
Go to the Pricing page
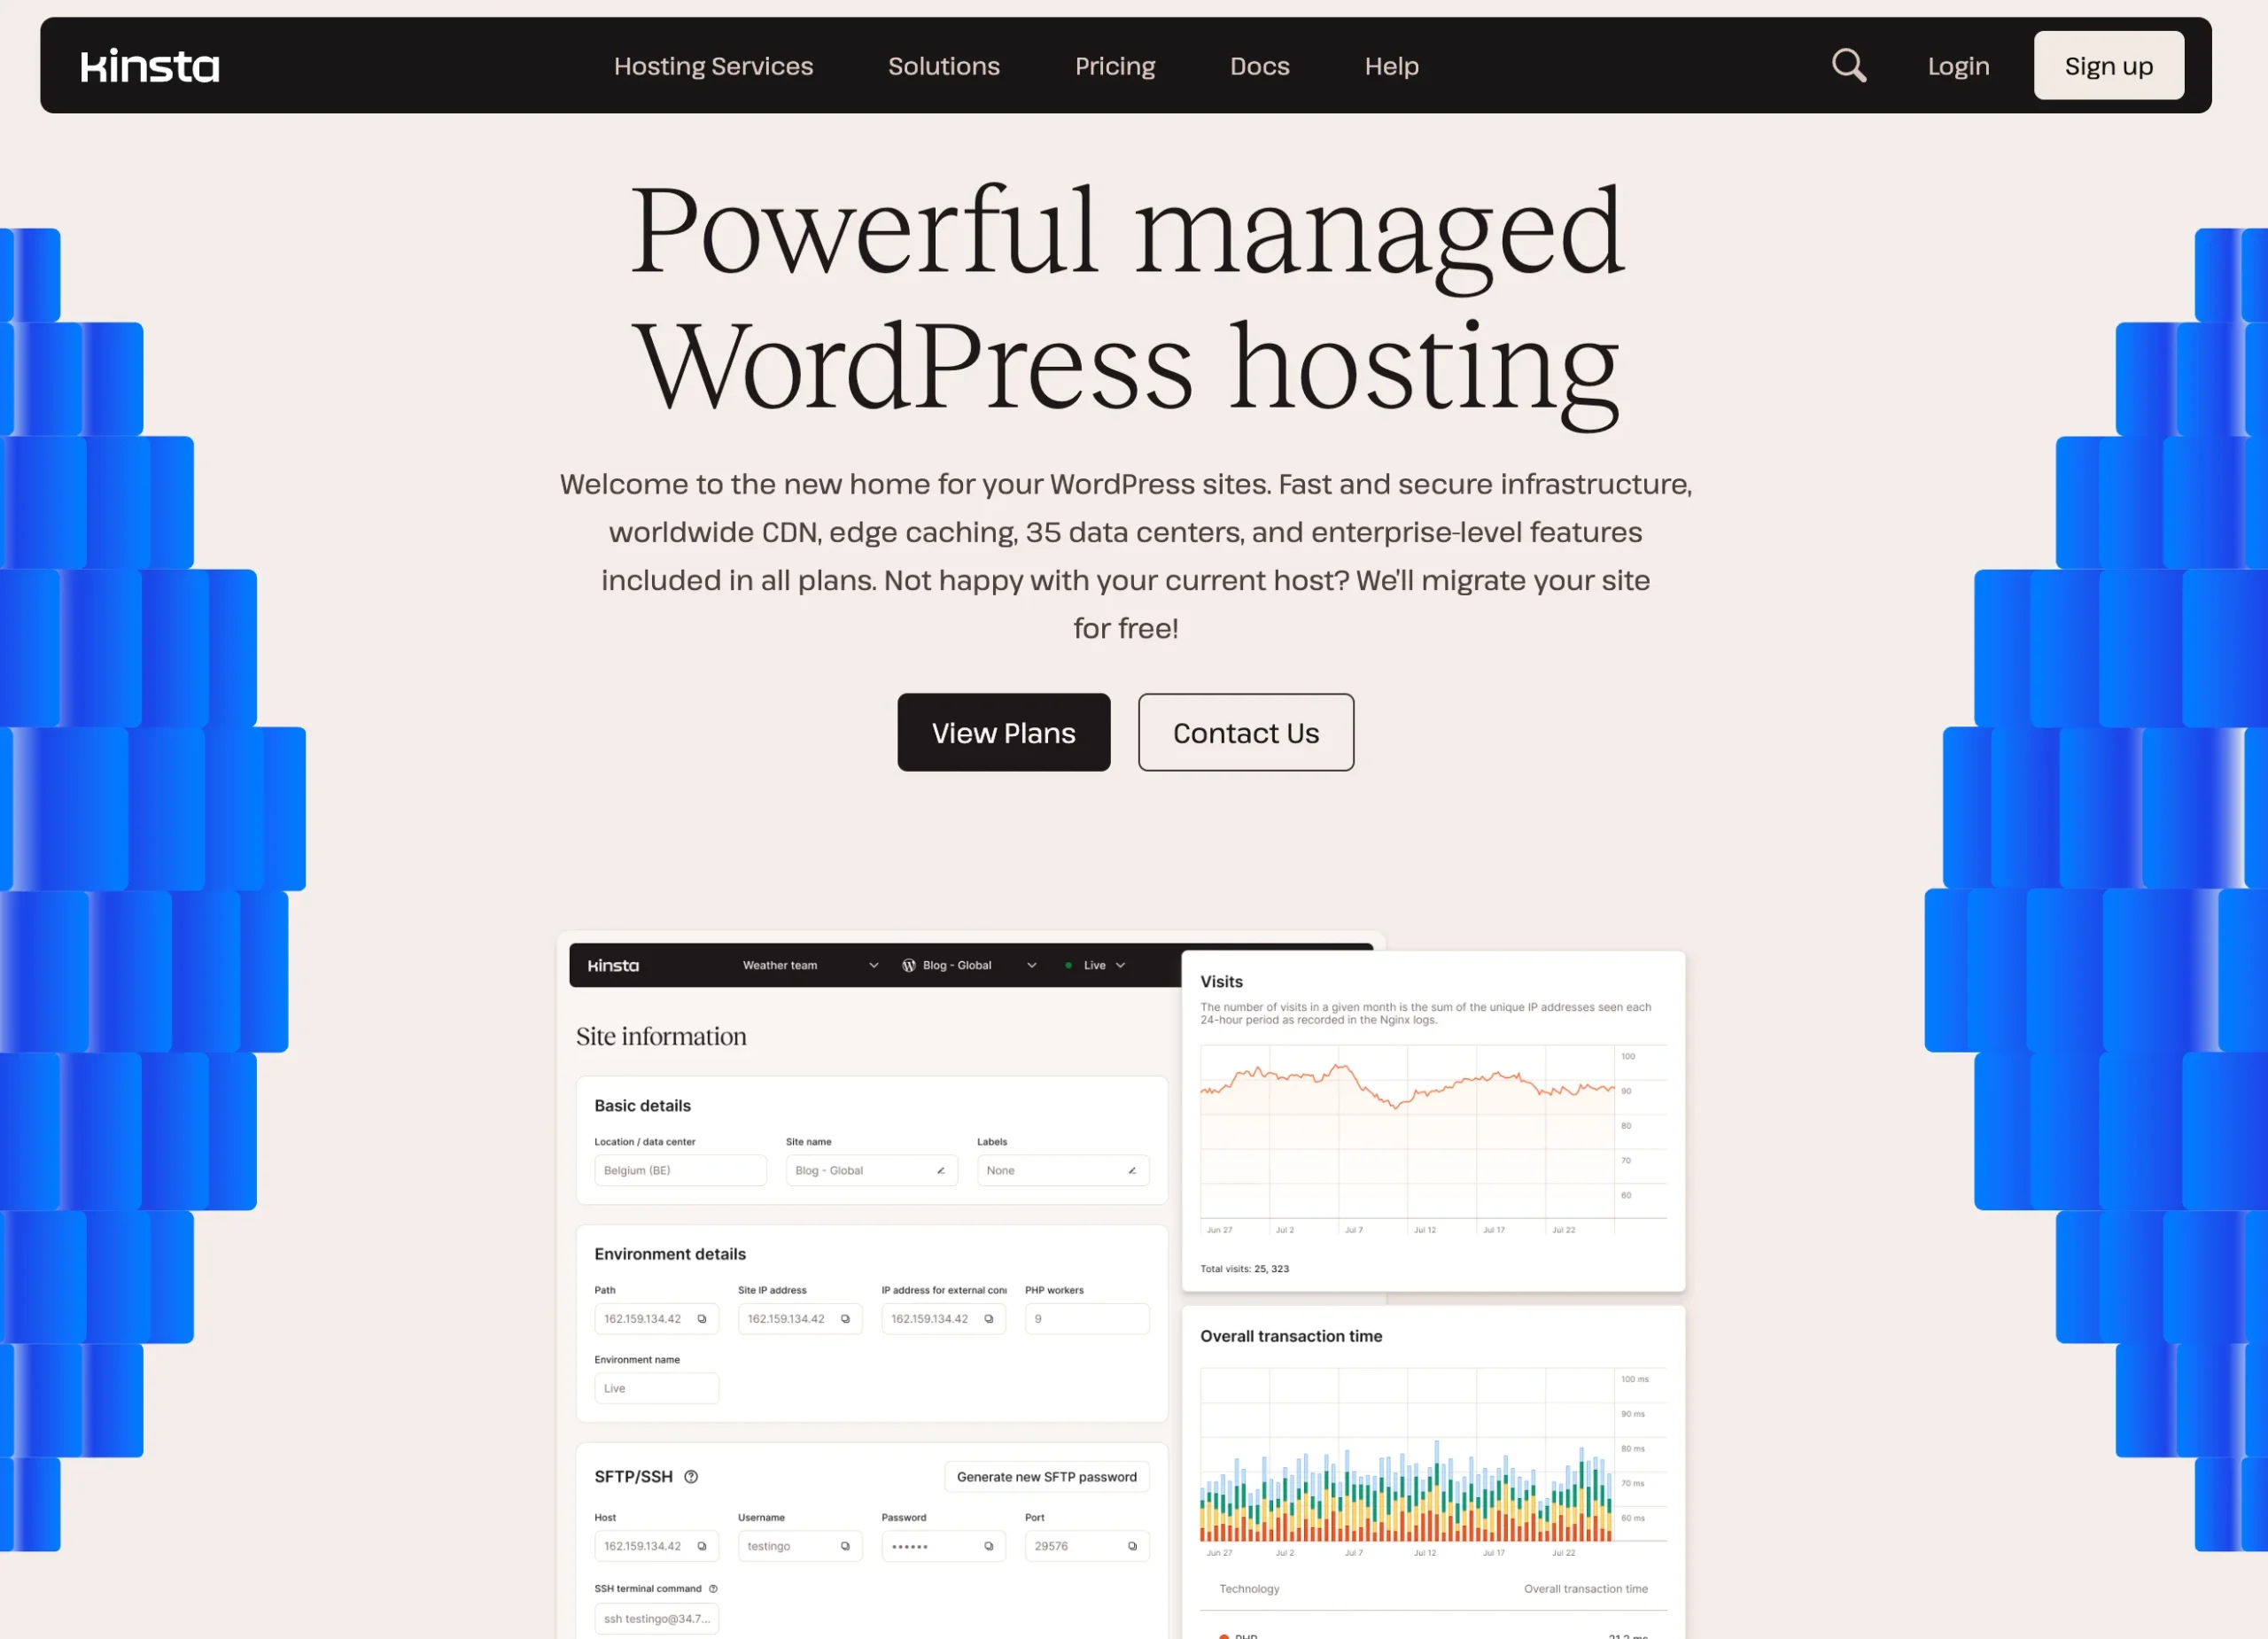[1115, 66]
